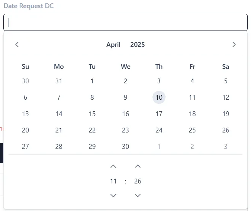Image resolution: width=251 pixels, height=211 pixels.
Task: Pick Friday April 25
Action: click(x=192, y=130)
